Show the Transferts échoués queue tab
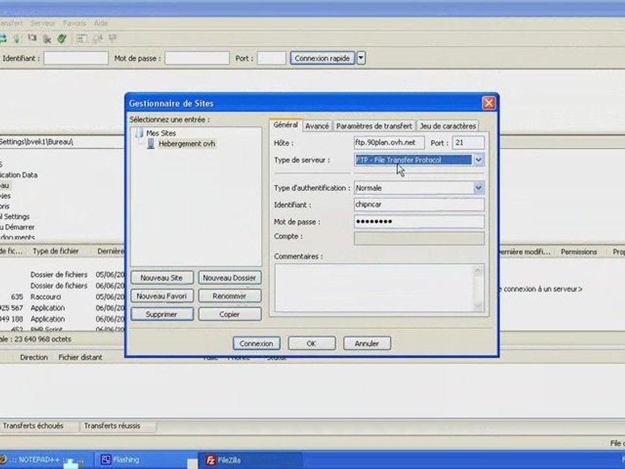The height and width of the screenshot is (469, 625). (x=33, y=426)
